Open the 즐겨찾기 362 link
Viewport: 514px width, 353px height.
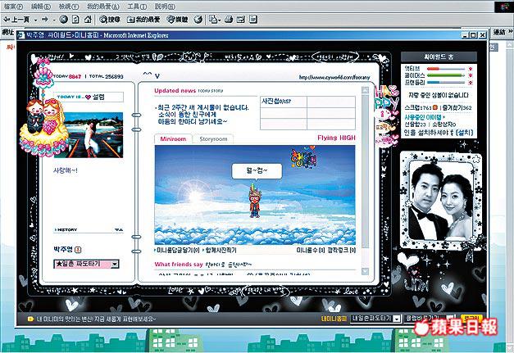coord(457,107)
